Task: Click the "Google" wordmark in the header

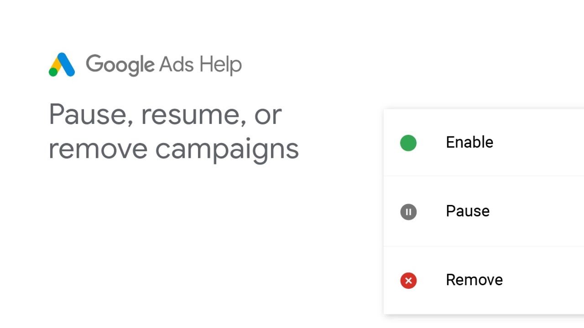Action: click(x=120, y=65)
